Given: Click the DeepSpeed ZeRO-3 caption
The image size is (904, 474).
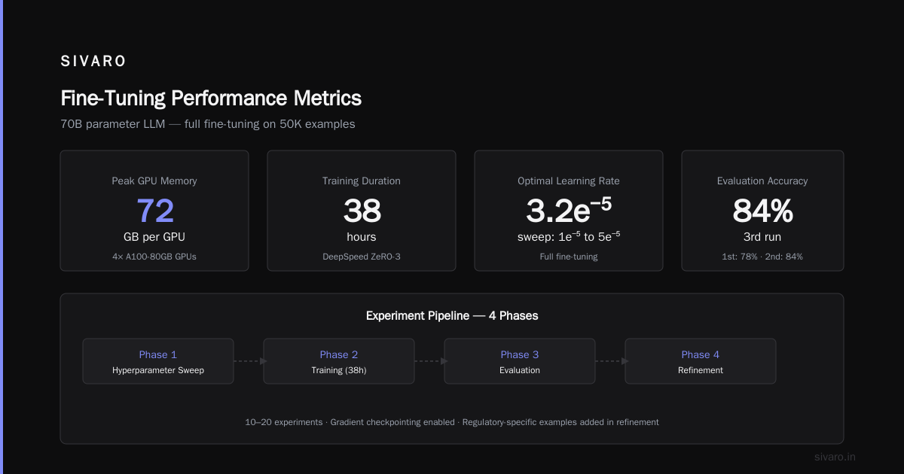Looking at the screenshot, I should pos(362,257).
